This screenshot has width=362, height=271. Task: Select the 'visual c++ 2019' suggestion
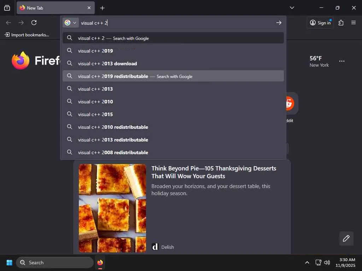coord(173,51)
